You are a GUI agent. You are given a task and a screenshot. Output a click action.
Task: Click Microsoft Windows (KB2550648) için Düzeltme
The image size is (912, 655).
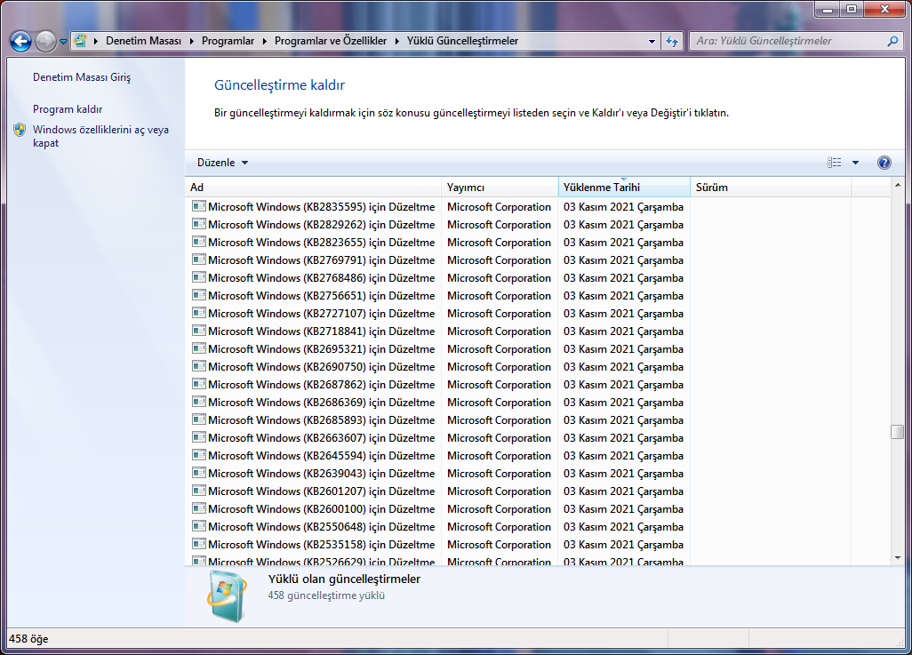(x=321, y=527)
